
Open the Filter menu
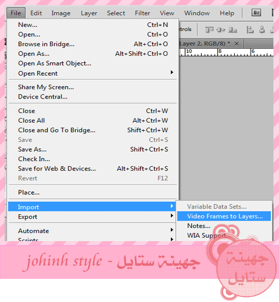142,13
